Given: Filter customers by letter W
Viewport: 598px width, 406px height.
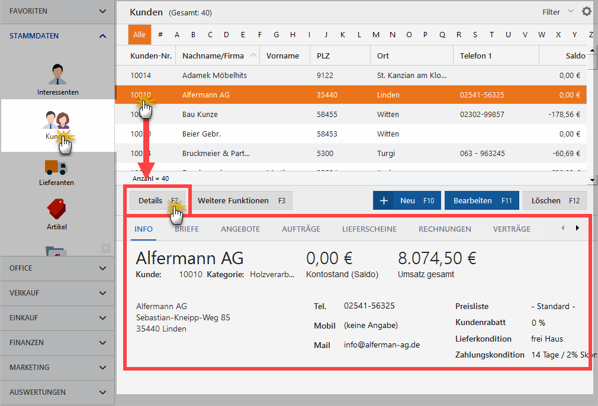Looking at the screenshot, I should pos(542,35).
